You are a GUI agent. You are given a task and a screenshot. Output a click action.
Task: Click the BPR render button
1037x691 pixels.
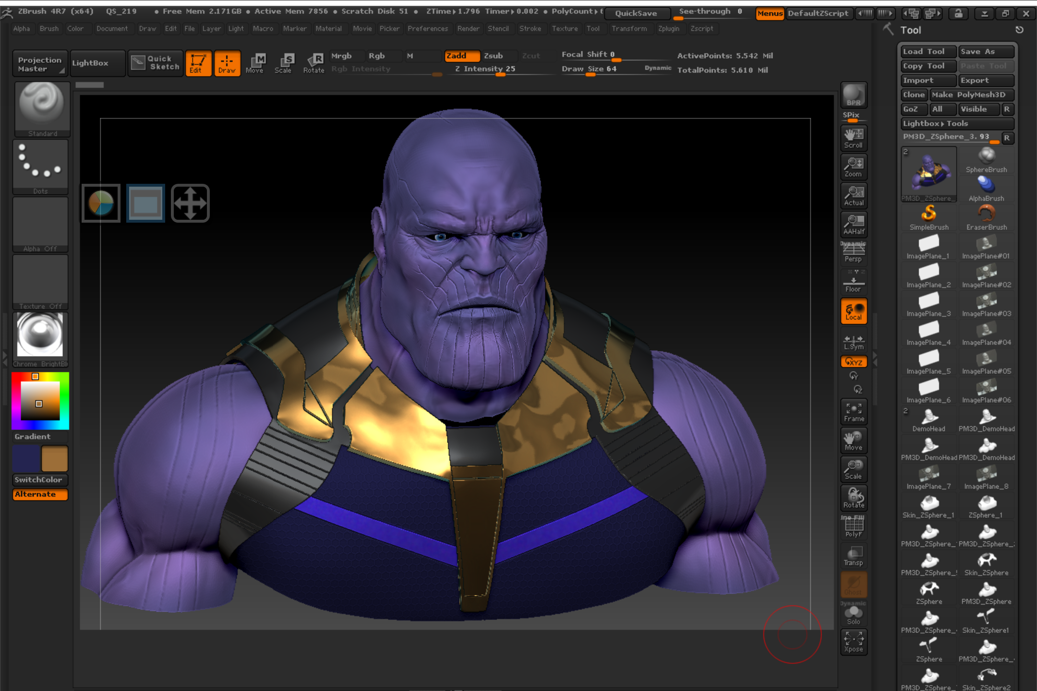point(854,95)
